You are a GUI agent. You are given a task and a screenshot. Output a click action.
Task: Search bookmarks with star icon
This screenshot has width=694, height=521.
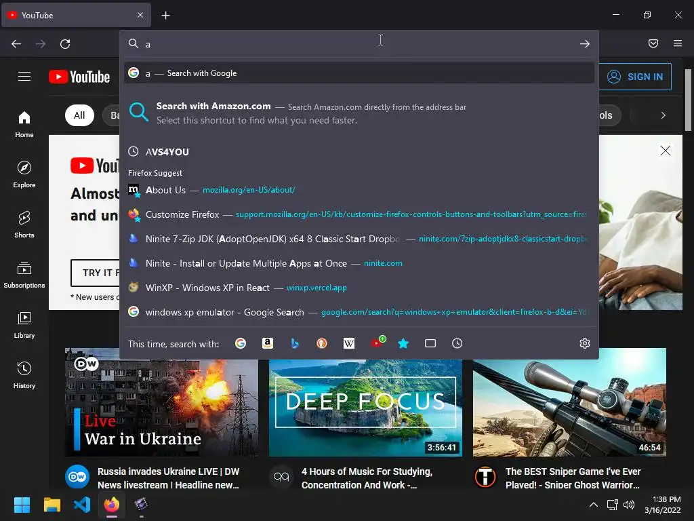click(403, 343)
